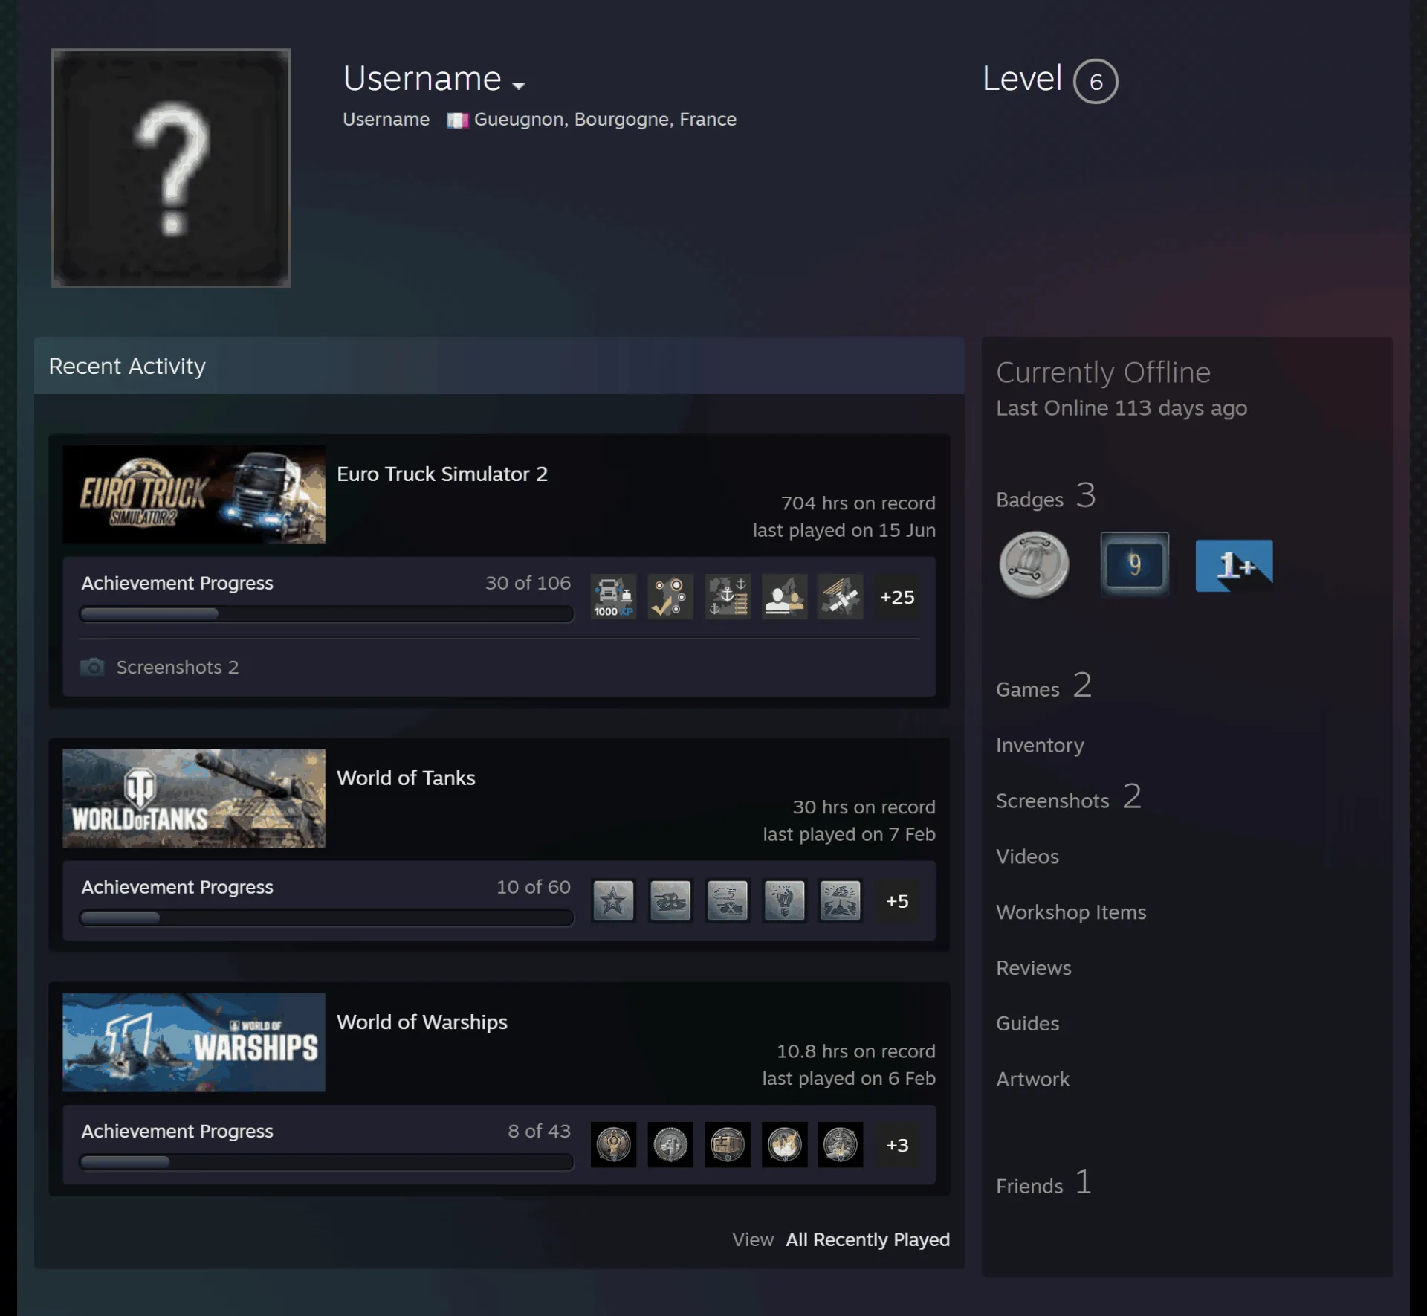Open the username history dropdown arrow
The width and height of the screenshot is (1427, 1316).
519,86
